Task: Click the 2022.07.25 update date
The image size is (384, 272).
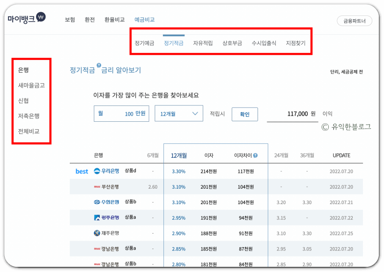Action: pos(341,233)
